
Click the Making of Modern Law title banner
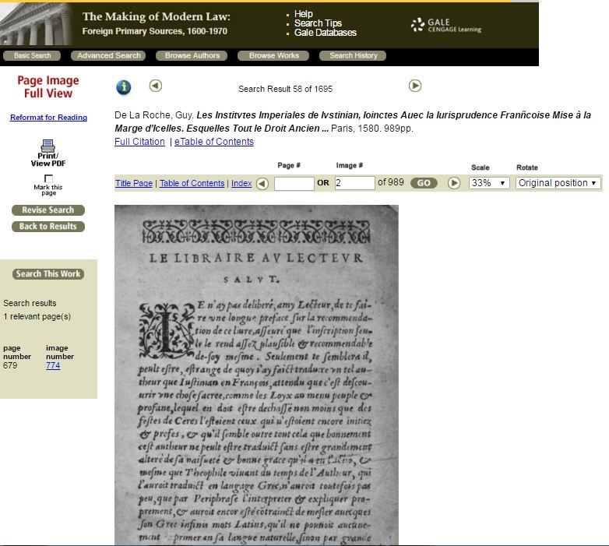click(156, 23)
